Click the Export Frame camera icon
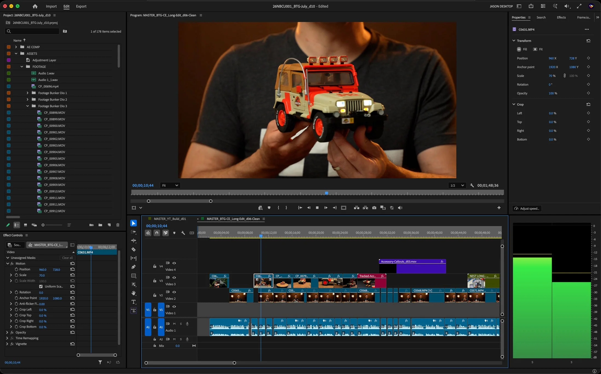This screenshot has height=374, width=601. 374,208
